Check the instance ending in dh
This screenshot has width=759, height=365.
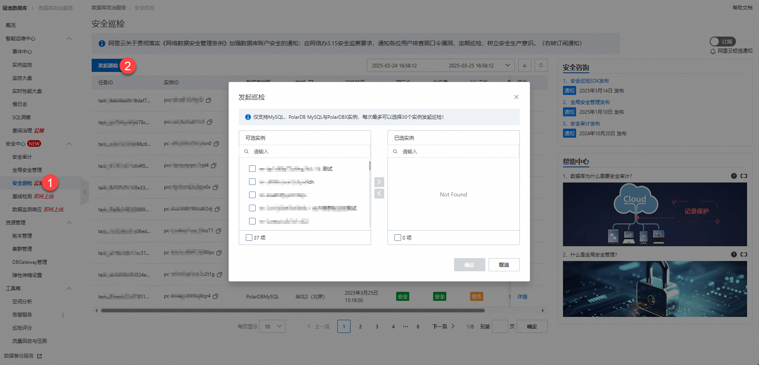point(252,182)
